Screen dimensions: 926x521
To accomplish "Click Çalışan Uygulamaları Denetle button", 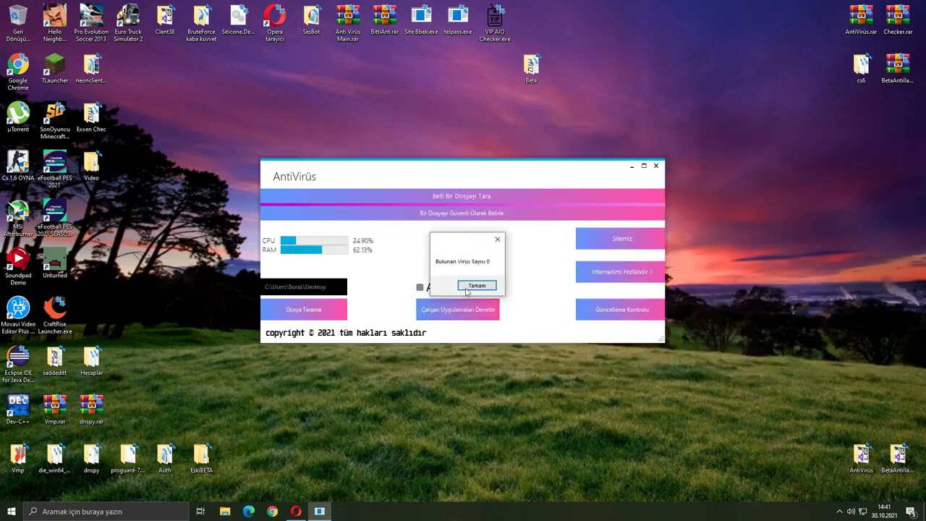I will pos(458,310).
